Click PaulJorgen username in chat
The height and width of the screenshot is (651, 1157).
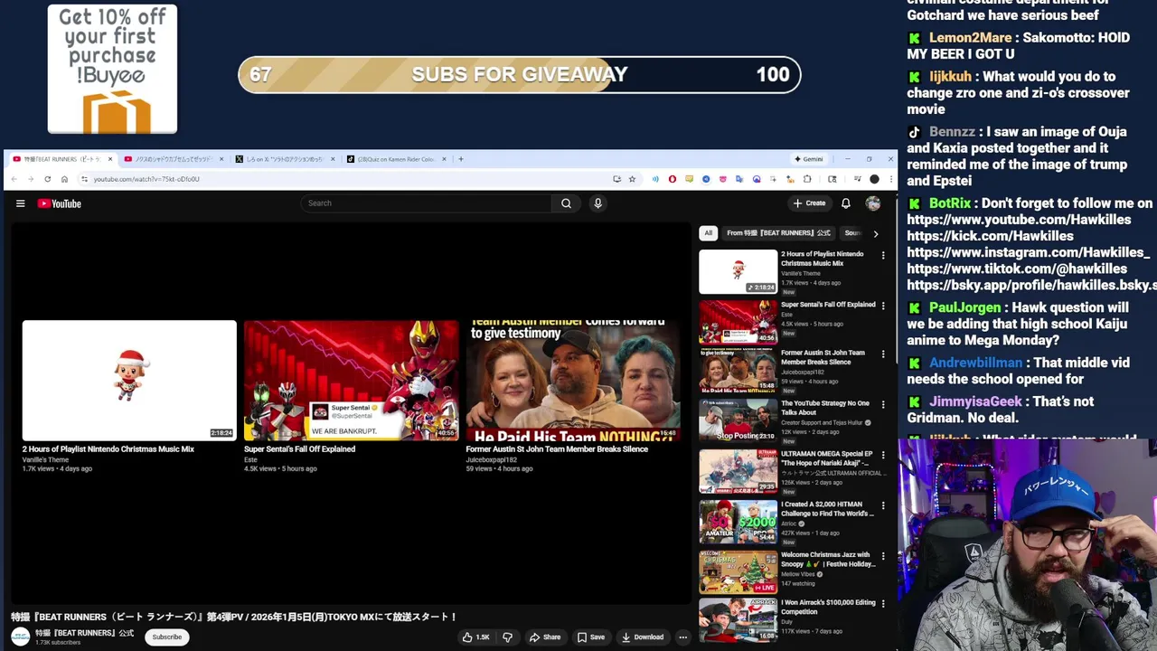[964, 307]
